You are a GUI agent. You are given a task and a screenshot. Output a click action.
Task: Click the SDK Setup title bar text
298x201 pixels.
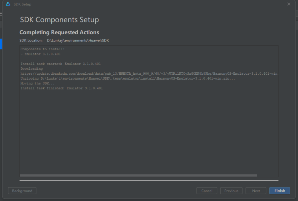(22, 4)
